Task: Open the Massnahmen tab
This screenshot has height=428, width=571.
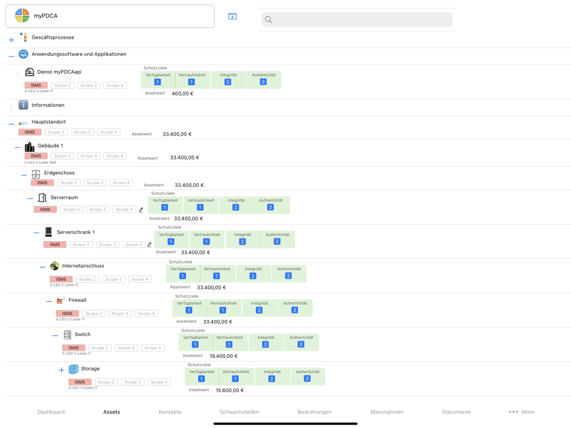Action: click(x=387, y=412)
